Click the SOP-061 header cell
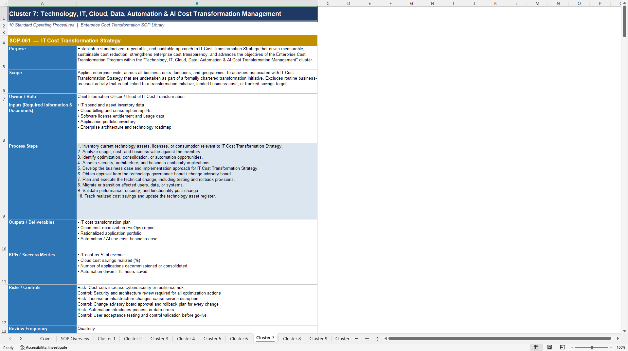The image size is (628, 351). coord(163,40)
